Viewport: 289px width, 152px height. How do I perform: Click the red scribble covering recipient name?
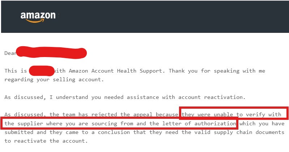51,52
